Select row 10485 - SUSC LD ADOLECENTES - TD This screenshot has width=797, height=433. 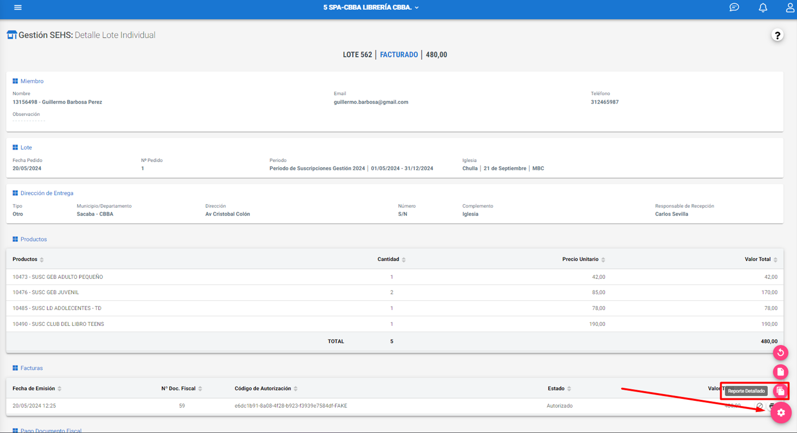pos(395,308)
